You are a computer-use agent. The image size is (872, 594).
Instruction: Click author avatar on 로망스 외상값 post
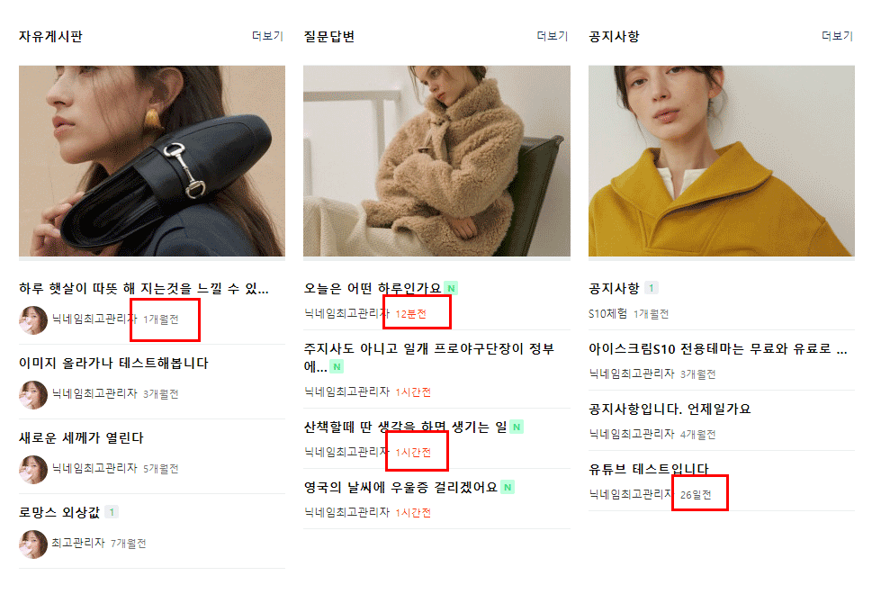[33, 544]
